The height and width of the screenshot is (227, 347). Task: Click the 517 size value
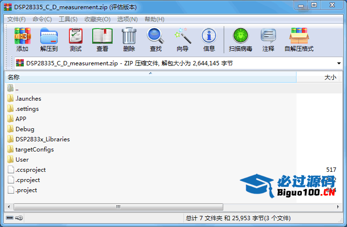pyautogui.click(x=331, y=169)
